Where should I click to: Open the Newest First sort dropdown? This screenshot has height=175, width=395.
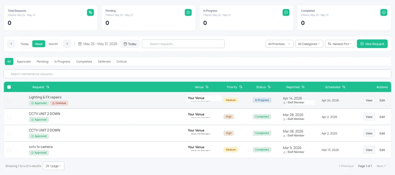(x=340, y=44)
